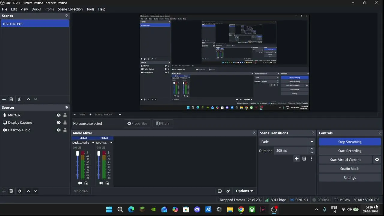Viewport: 384px width, 216px height.
Task: Switch the audio mixer layout
Action: click(x=220, y=191)
